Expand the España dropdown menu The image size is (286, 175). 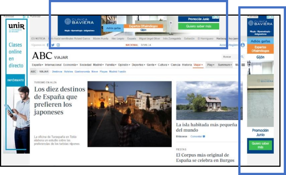[37, 65]
